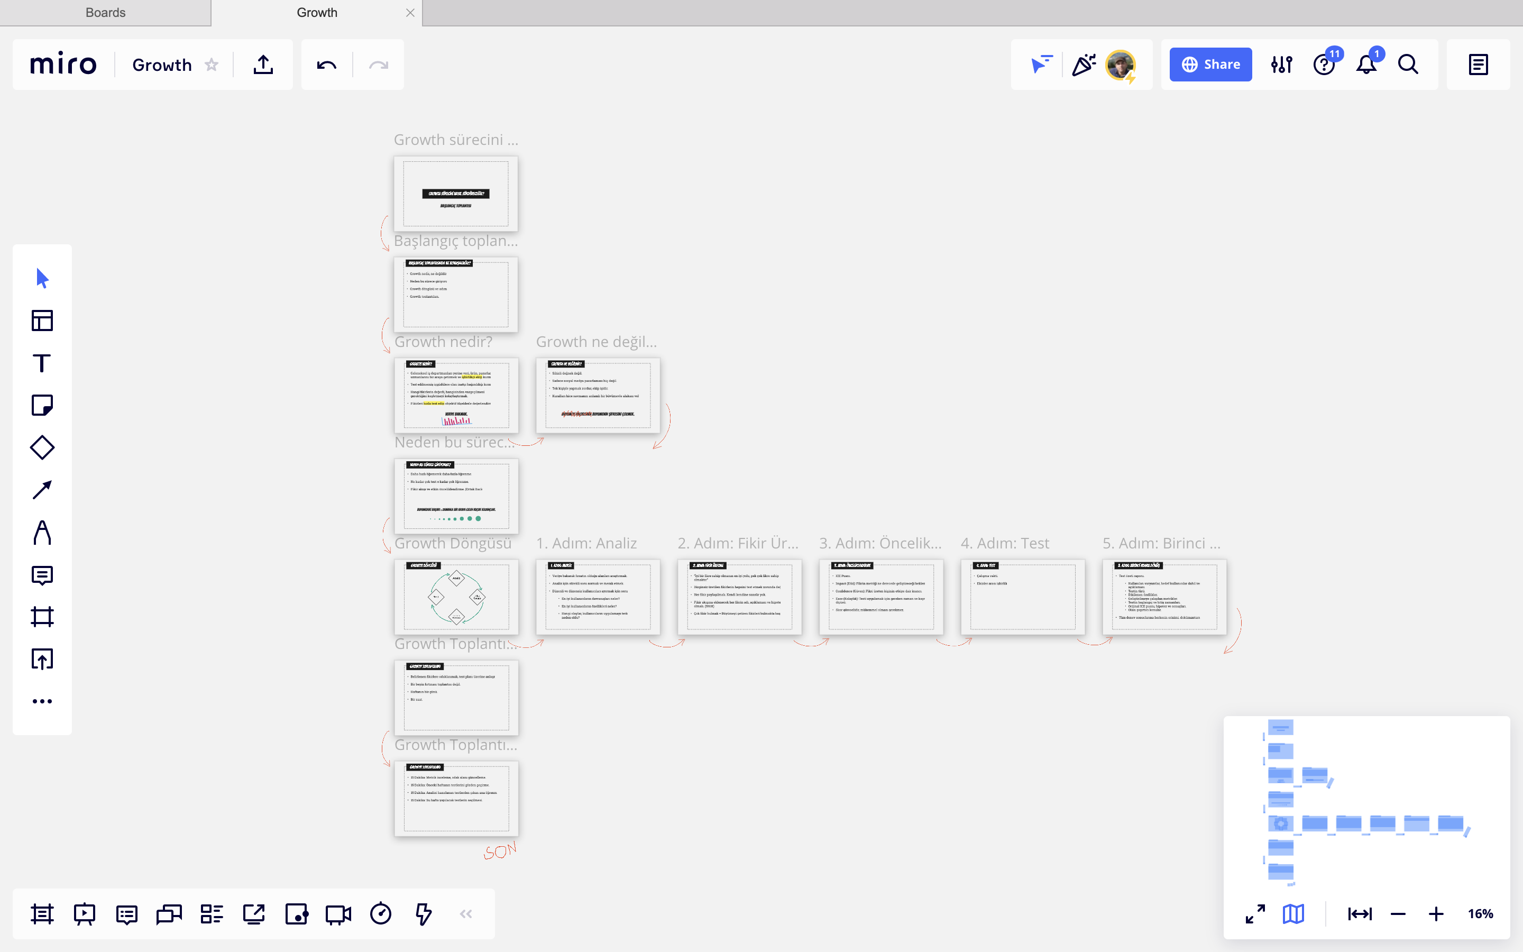This screenshot has width=1523, height=952.
Task: Start the timer in bottom toolbar
Action: 381,913
